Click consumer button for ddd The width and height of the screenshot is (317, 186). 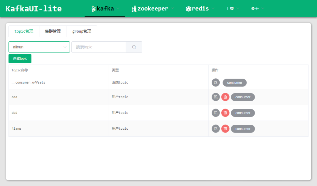click(x=243, y=113)
